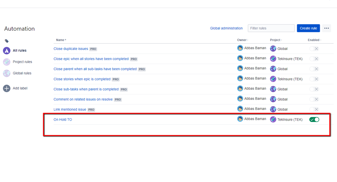Click Global project icon in Comment on related row
This screenshot has width=337, height=182.
tap(273, 99)
